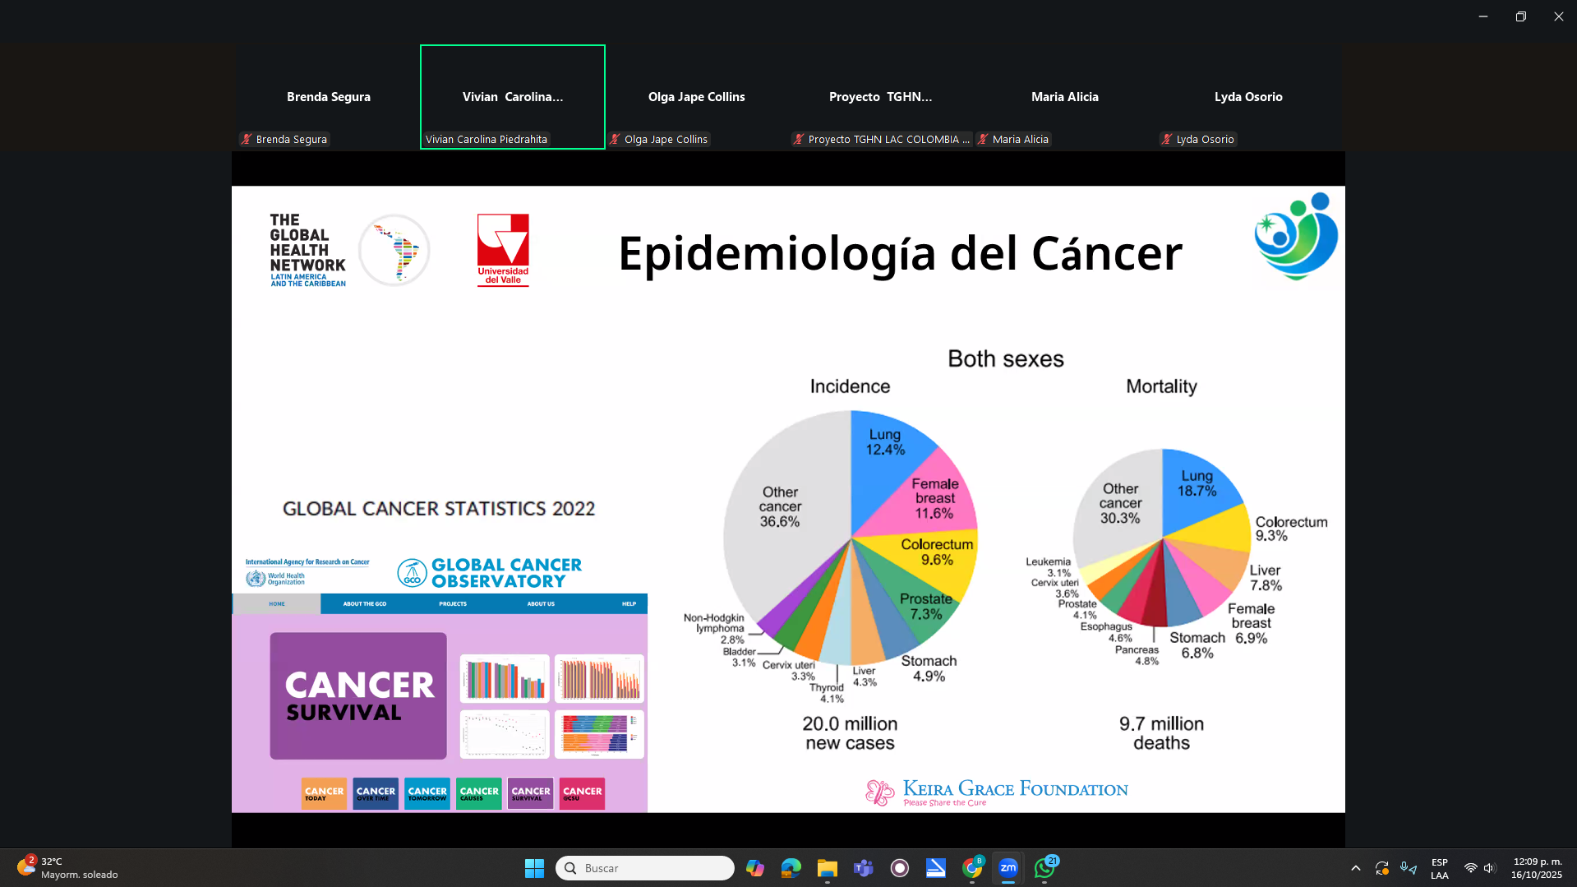Click the Buscar search box
This screenshot has width=1577, height=887.
645,868
